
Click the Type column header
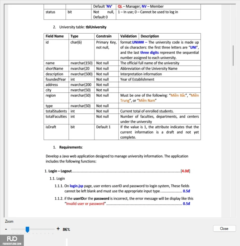pos(82,36)
